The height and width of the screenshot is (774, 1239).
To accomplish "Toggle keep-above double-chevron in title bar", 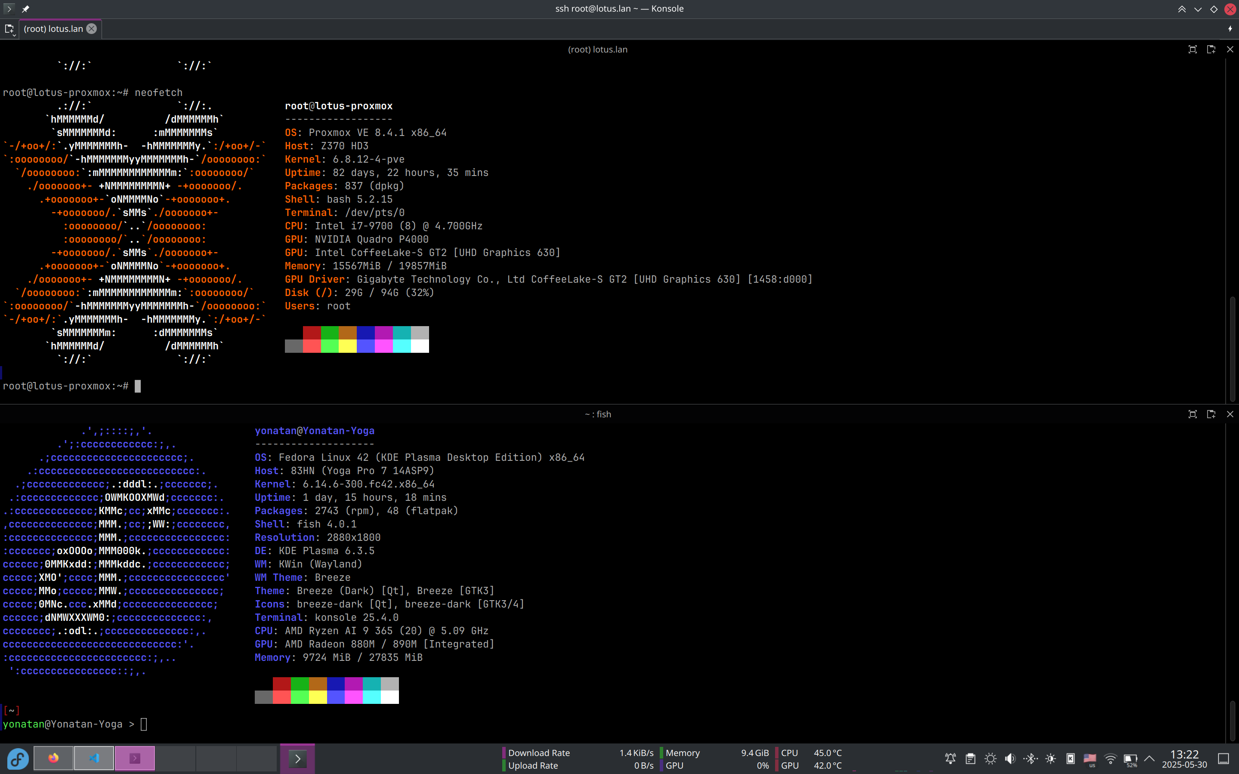I will [x=1182, y=9].
